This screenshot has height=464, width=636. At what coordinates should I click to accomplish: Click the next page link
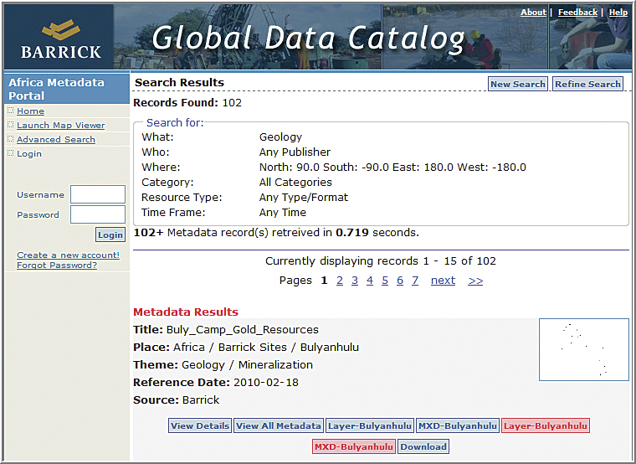tap(443, 281)
